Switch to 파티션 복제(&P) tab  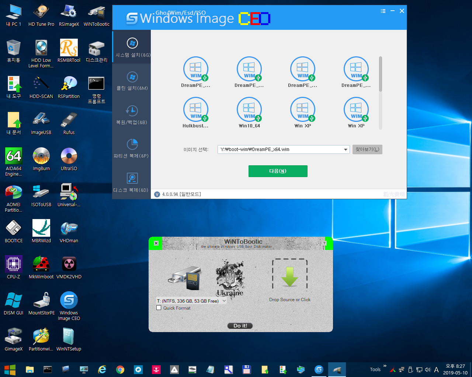click(x=132, y=149)
